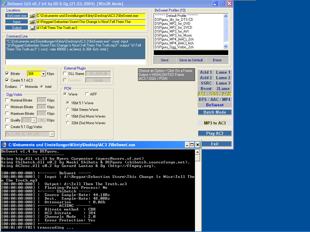Viewport: 310px width, 232px height.
Task: Click the BeSweet GUI title bar icon
Action: [4, 4]
